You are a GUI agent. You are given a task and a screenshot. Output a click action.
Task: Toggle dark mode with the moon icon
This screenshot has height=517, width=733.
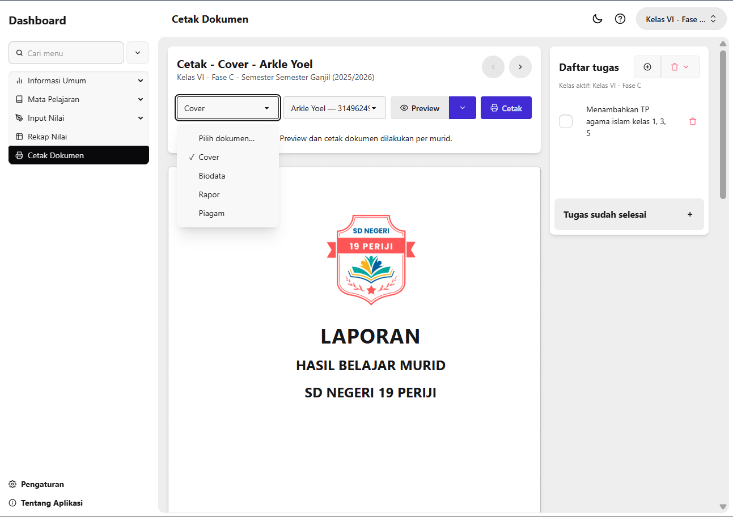597,19
